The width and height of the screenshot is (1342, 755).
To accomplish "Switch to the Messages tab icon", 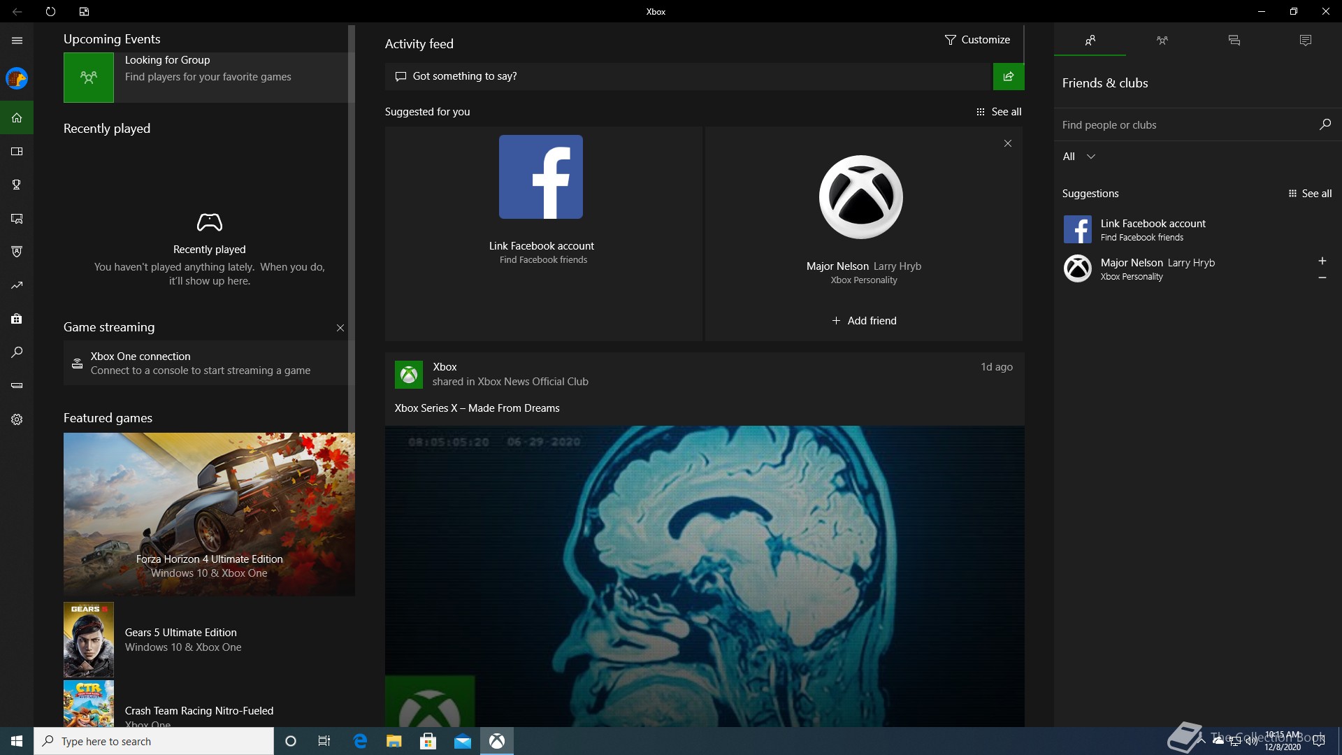I will coord(1234,41).
